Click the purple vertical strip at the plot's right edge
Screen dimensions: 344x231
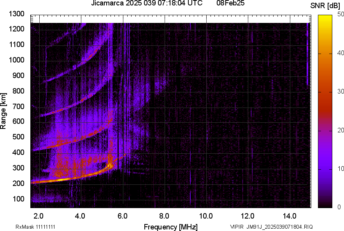(307, 54)
